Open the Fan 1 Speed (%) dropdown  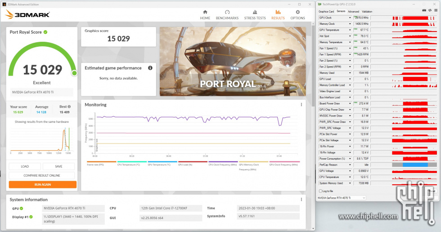click(350, 48)
